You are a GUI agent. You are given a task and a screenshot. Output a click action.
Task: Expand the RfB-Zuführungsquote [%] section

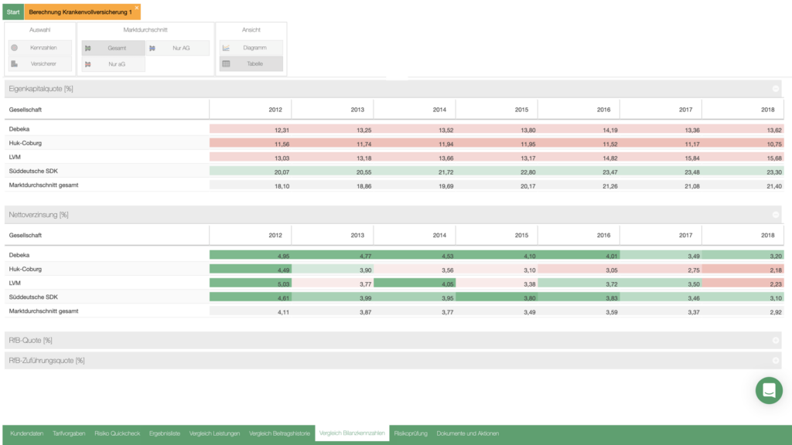[x=775, y=360]
